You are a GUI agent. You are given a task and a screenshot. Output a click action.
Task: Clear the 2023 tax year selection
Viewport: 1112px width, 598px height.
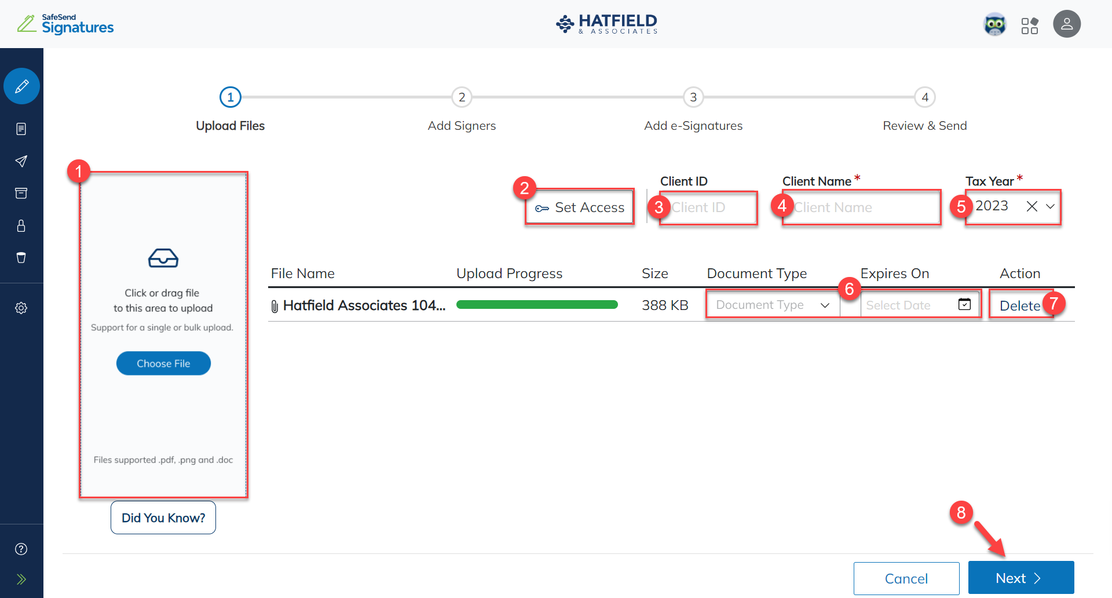(1031, 206)
